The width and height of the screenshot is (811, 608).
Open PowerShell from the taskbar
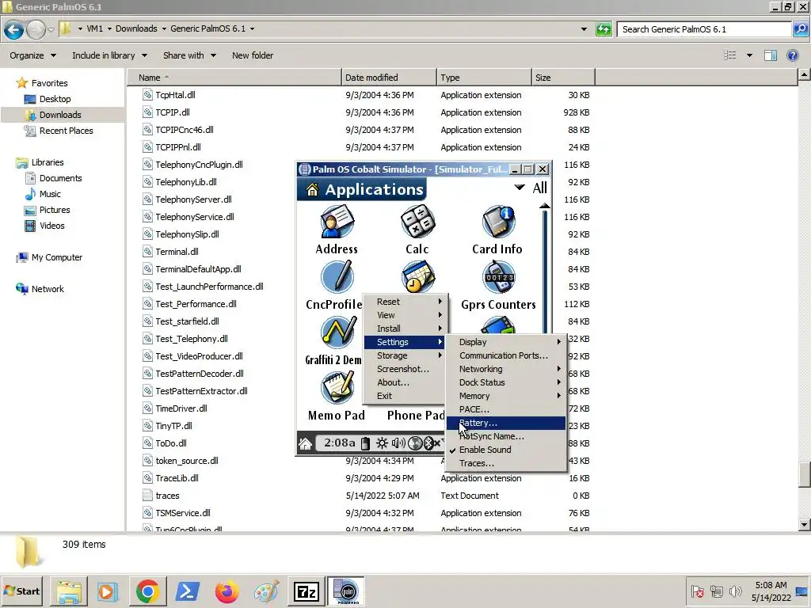(x=187, y=591)
